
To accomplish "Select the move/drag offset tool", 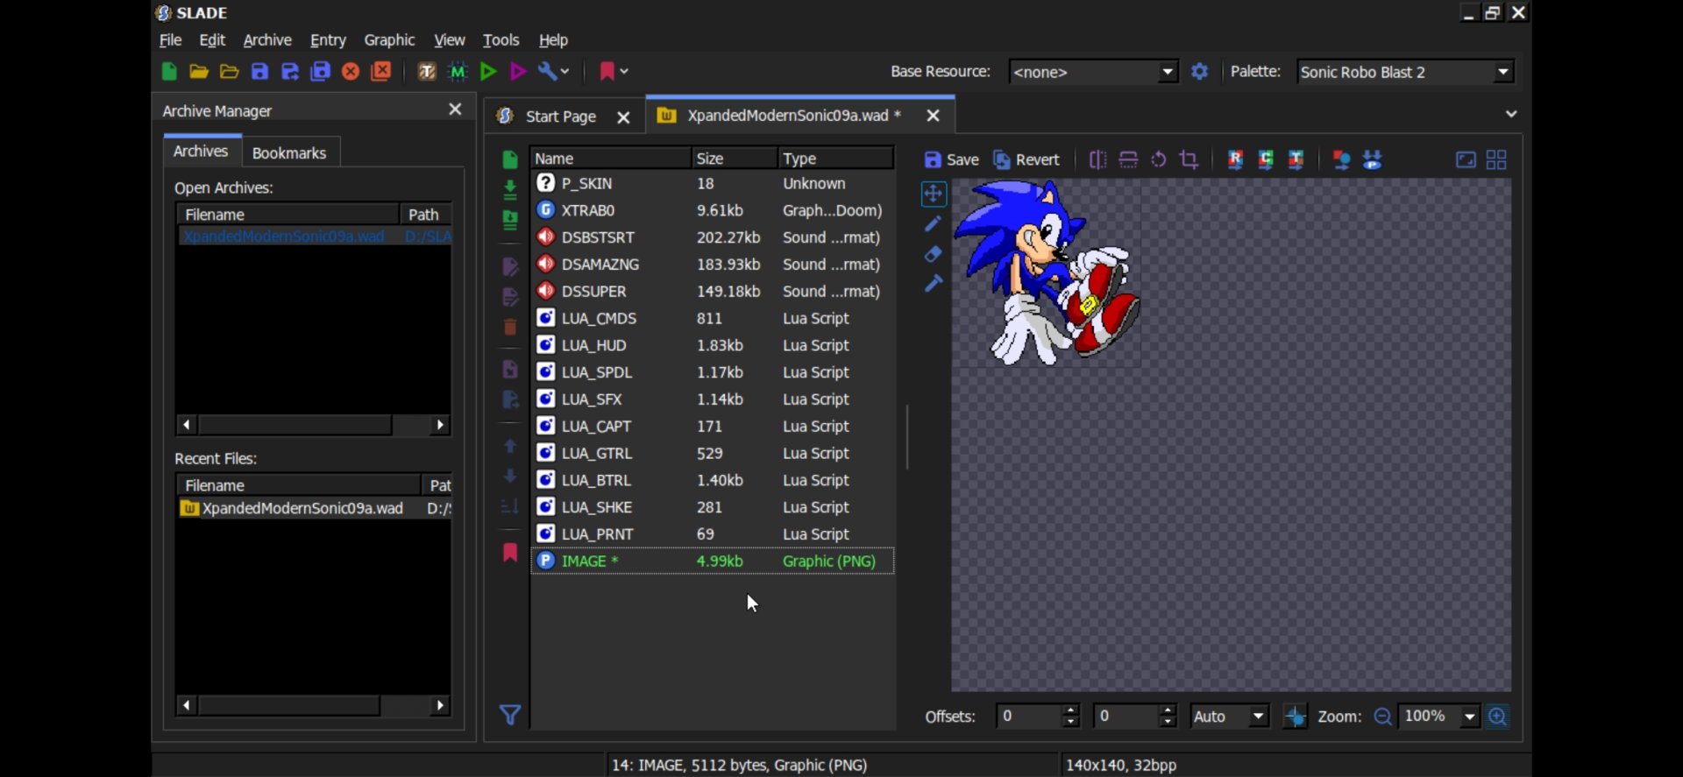I will click(x=933, y=194).
